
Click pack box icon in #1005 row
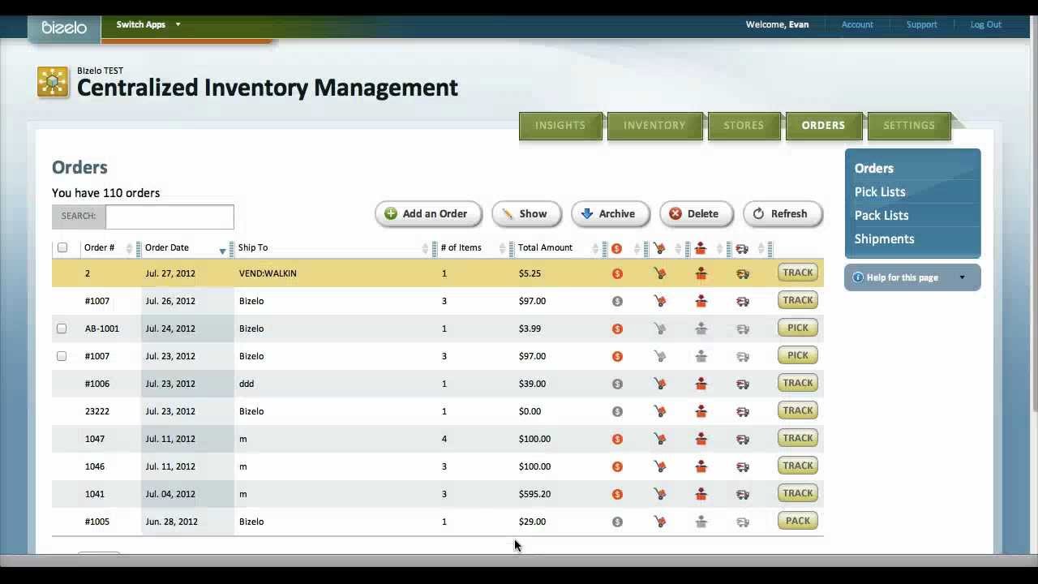click(x=701, y=522)
